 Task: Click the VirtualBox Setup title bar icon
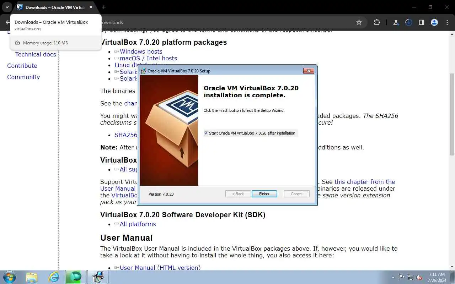pyautogui.click(x=144, y=71)
